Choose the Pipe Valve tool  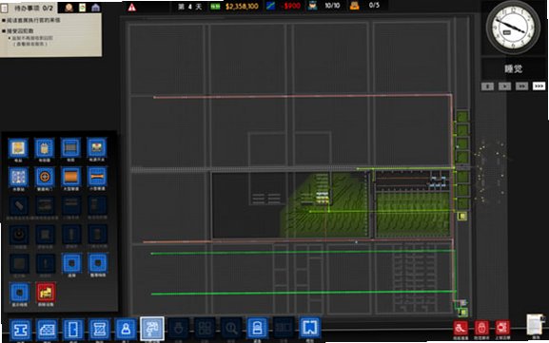[x=45, y=177]
